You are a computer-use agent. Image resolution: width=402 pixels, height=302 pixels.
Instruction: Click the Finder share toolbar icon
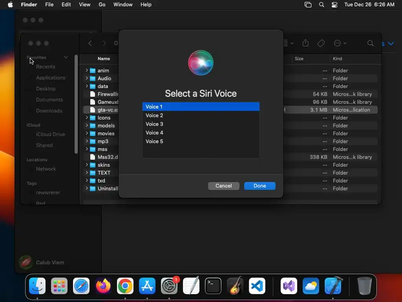point(305,43)
